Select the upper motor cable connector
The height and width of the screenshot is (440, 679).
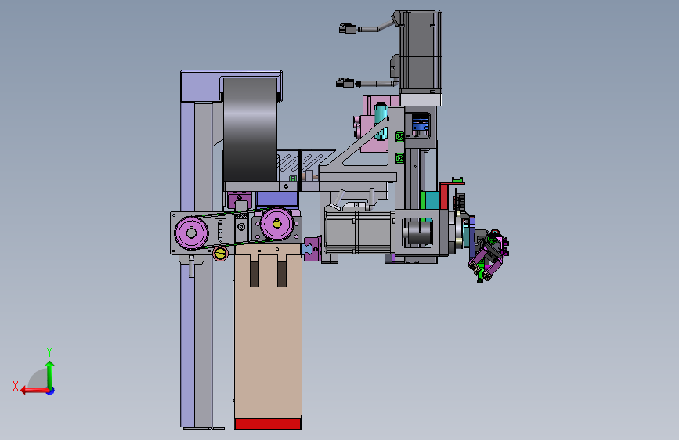(347, 29)
